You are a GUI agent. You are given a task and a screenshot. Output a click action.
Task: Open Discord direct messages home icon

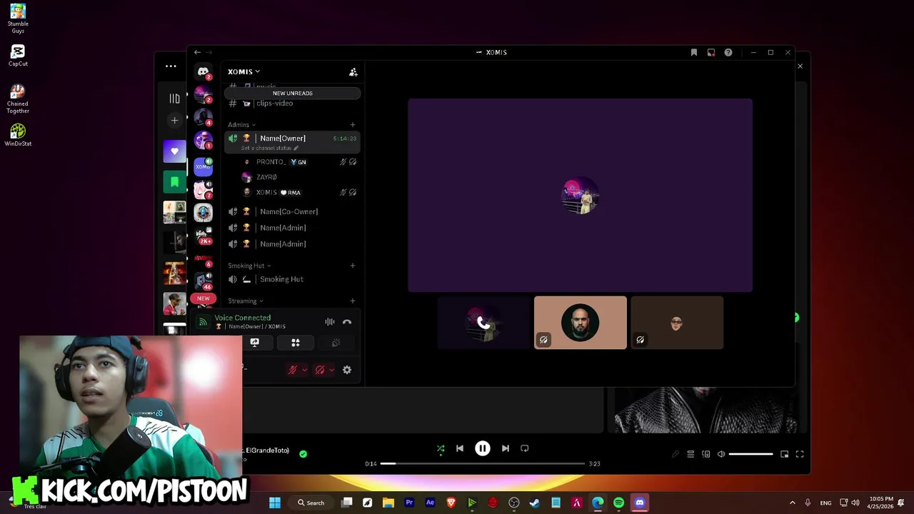pyautogui.click(x=204, y=72)
